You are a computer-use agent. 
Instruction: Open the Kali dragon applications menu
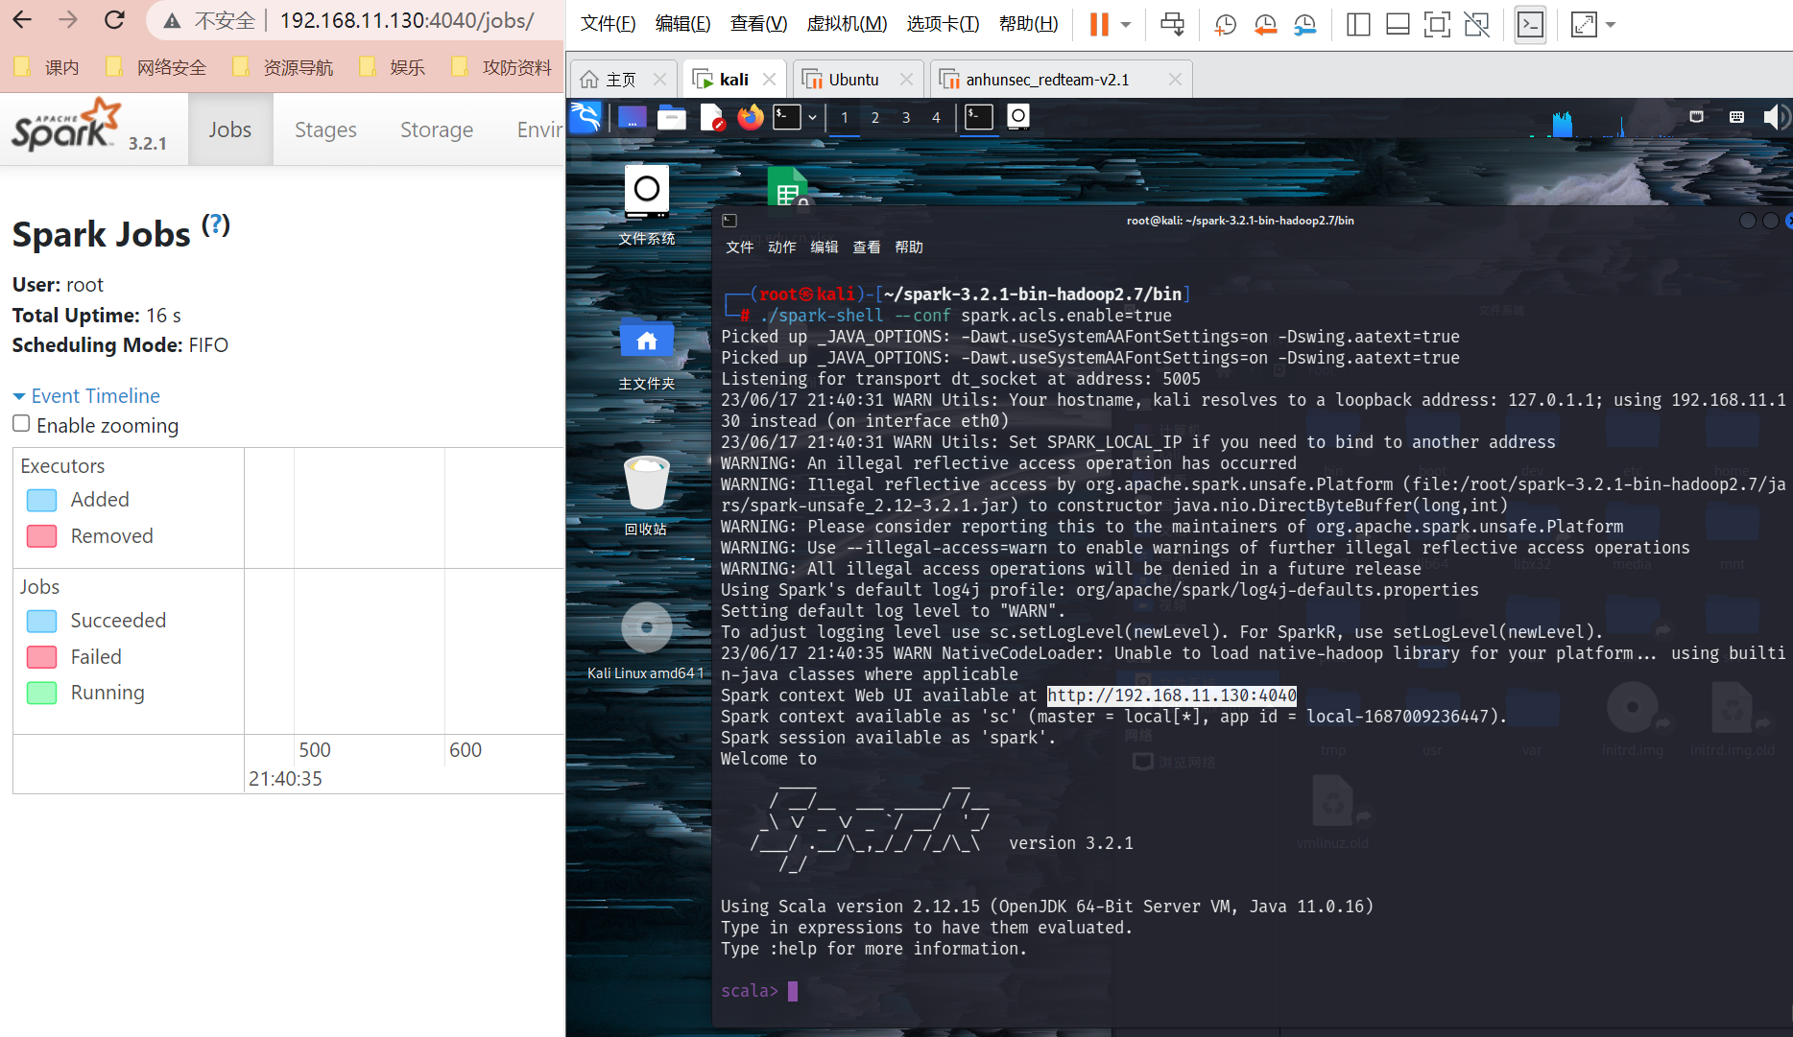(x=586, y=117)
